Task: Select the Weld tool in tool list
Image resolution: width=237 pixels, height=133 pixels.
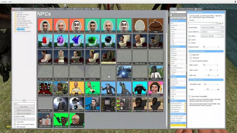Action: click(x=173, y=42)
